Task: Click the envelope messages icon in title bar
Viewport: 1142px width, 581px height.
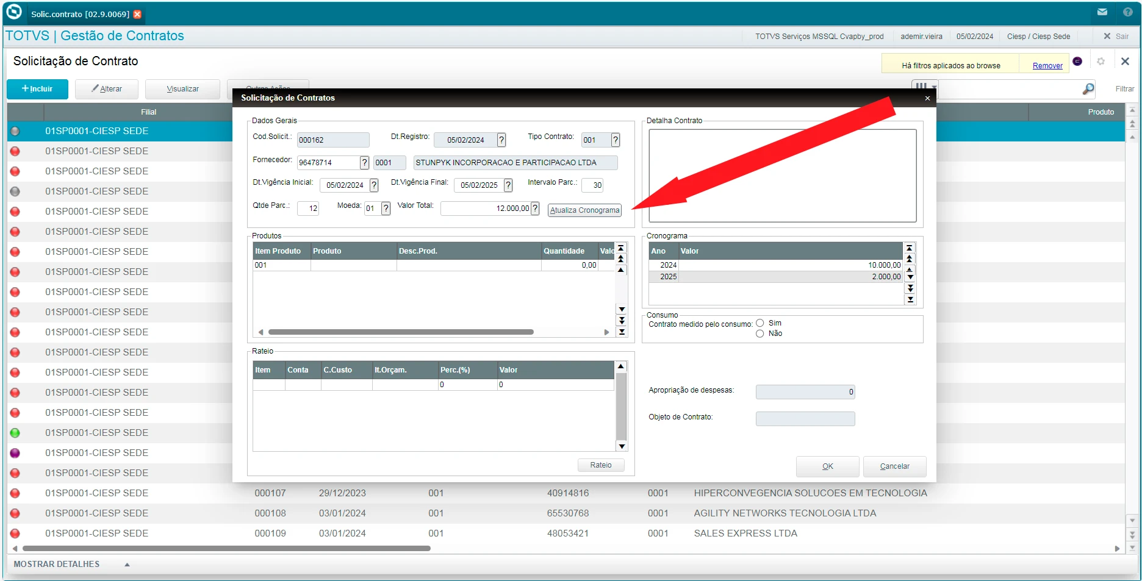Action: coord(1102,12)
